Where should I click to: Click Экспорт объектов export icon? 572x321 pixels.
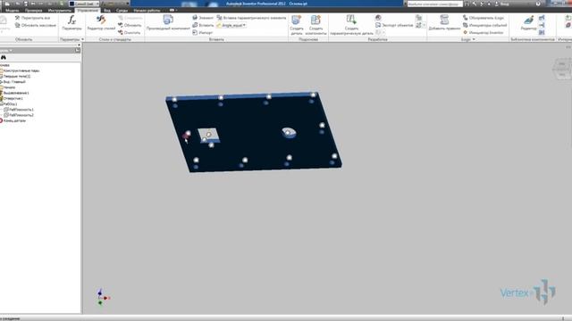pos(378,25)
